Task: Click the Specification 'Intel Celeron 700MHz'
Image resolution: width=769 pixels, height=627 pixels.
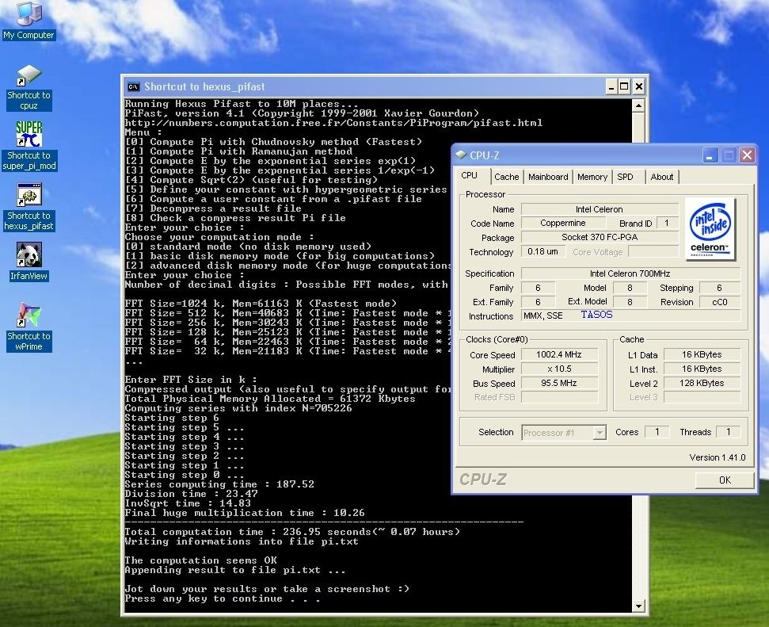Action: (630, 273)
